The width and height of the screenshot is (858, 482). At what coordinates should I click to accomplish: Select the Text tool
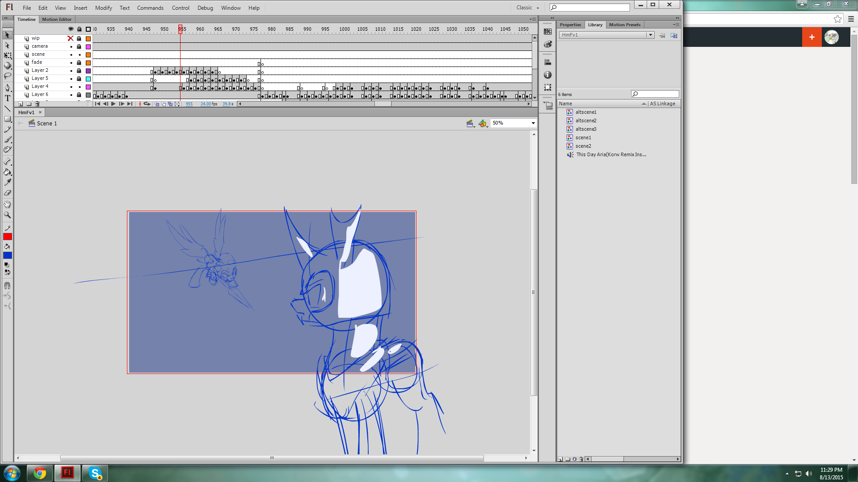point(8,98)
